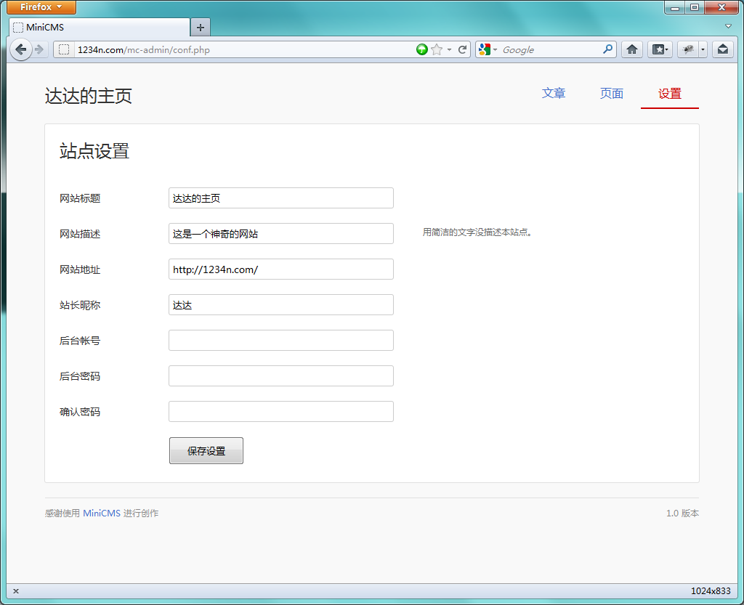The height and width of the screenshot is (605, 744).
Task: Open the list all tabs arrow
Action: (x=728, y=26)
